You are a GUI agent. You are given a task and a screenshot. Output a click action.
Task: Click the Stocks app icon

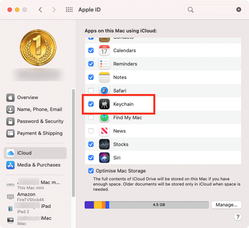click(104, 144)
